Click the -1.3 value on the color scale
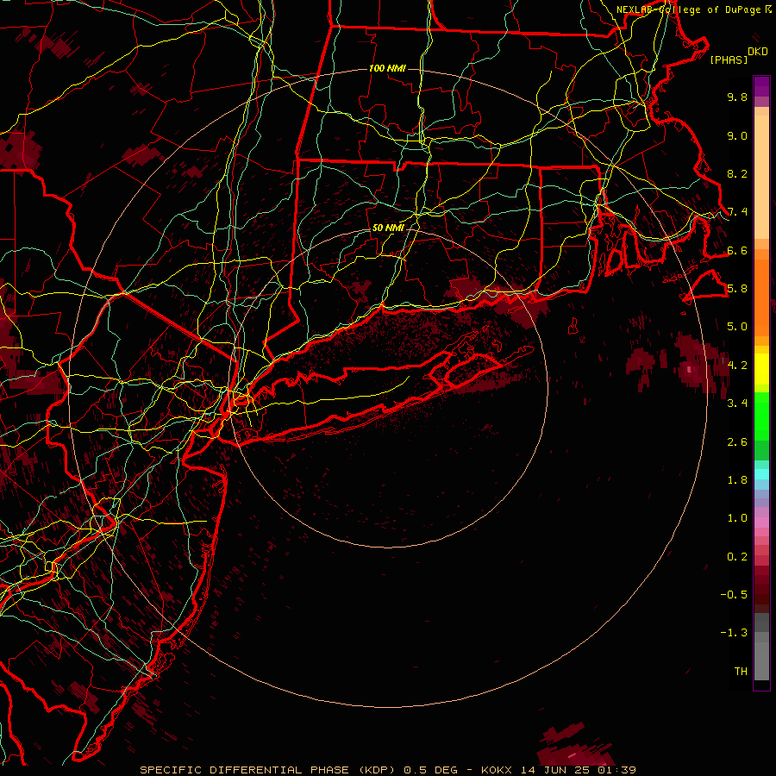Screen dimensions: 776x776 pyautogui.click(x=734, y=633)
